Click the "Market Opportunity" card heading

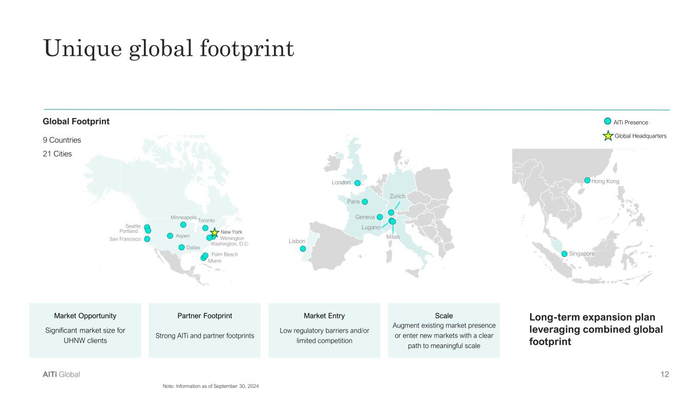pyautogui.click(x=85, y=316)
